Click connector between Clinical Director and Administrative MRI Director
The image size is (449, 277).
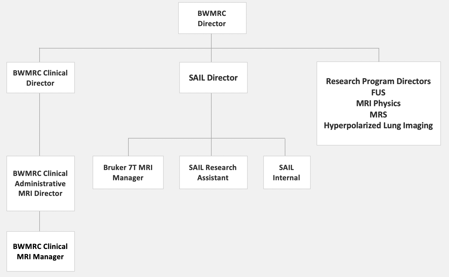pyautogui.click(x=40, y=124)
